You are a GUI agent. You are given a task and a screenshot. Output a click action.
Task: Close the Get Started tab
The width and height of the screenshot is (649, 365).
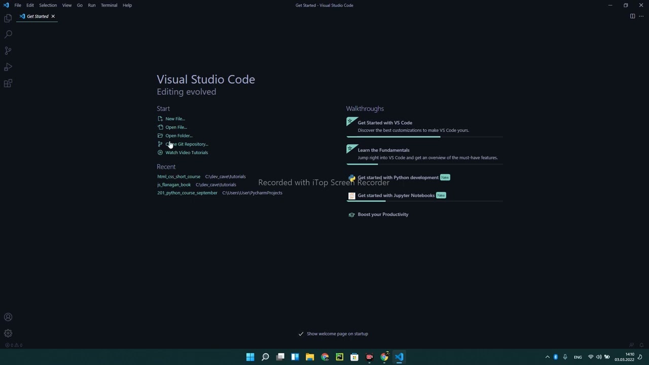[x=53, y=16]
